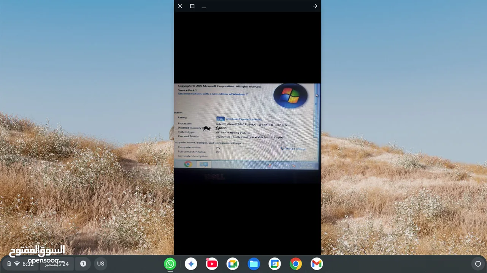Close the photo viewer window

tap(180, 6)
